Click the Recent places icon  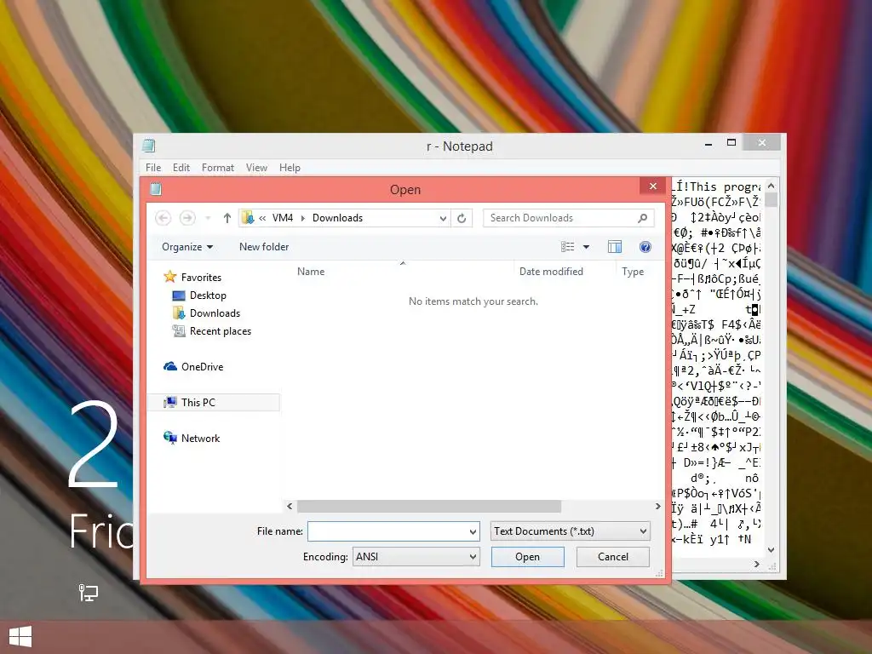pyautogui.click(x=179, y=331)
